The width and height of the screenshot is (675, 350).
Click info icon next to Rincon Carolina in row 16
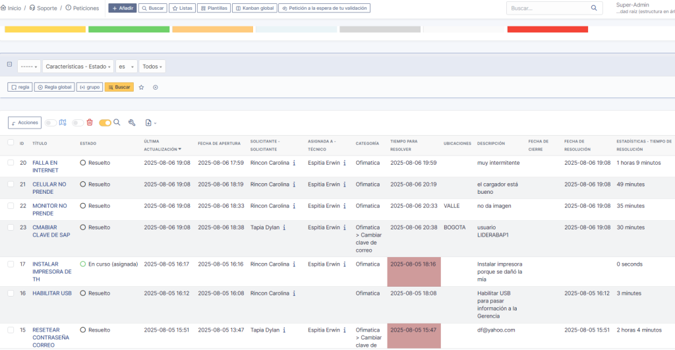[295, 293]
